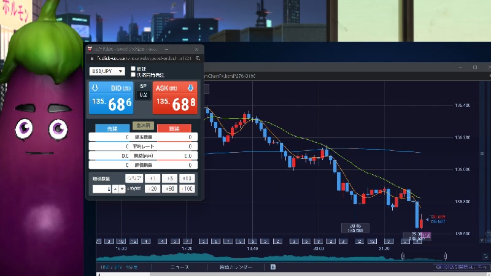This screenshot has width=491, height=276.
Task: Click the クリア quantity clear button
Action: coord(133,178)
